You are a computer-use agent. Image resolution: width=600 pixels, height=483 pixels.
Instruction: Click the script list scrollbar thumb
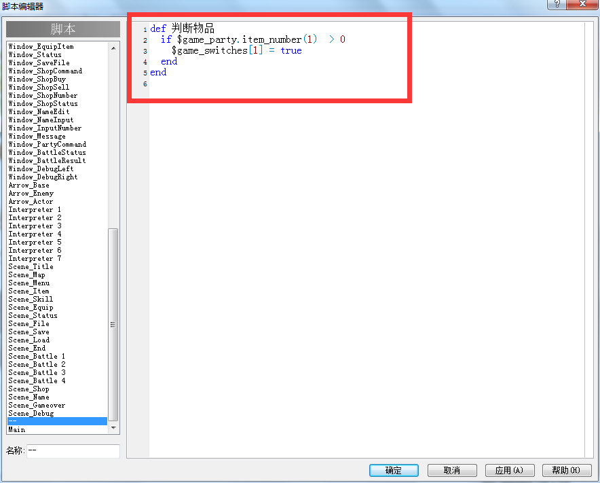(113, 325)
